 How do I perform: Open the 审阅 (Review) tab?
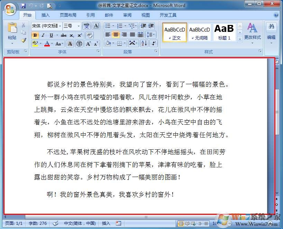(127, 15)
